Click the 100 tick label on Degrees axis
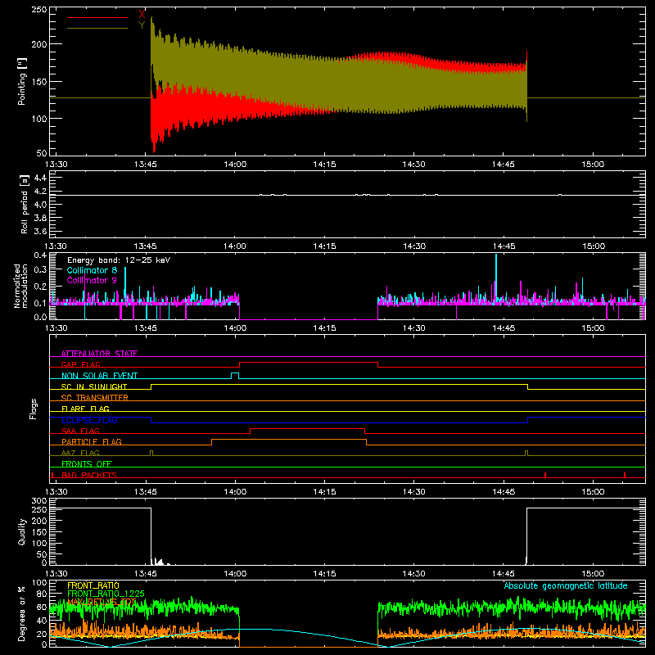The height and width of the screenshot is (655, 655). pos(39,583)
